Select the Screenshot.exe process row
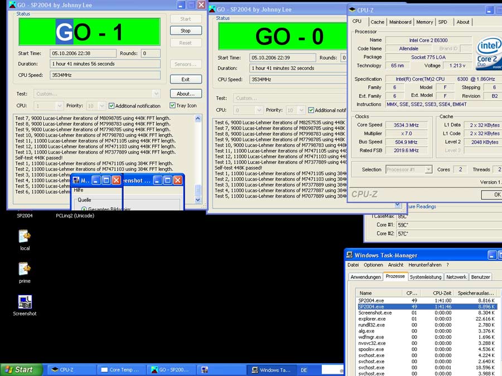 point(427,312)
